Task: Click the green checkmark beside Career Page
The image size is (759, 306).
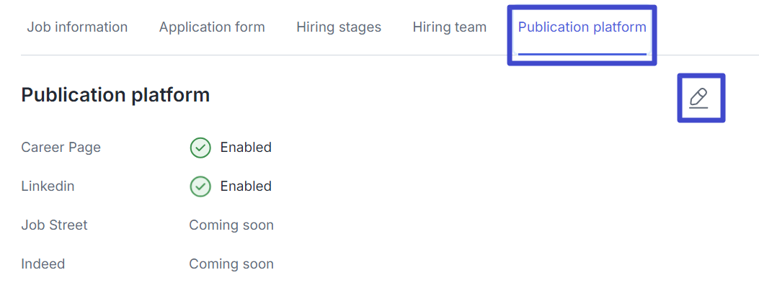Action: [x=200, y=148]
